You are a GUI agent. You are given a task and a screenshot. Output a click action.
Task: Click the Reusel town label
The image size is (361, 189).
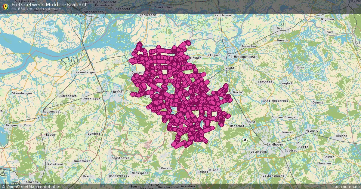202,172
